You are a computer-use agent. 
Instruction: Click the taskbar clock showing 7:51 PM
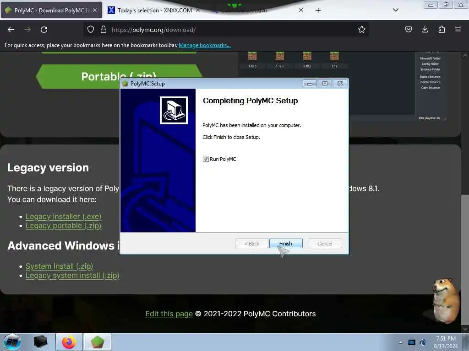pyautogui.click(x=446, y=342)
